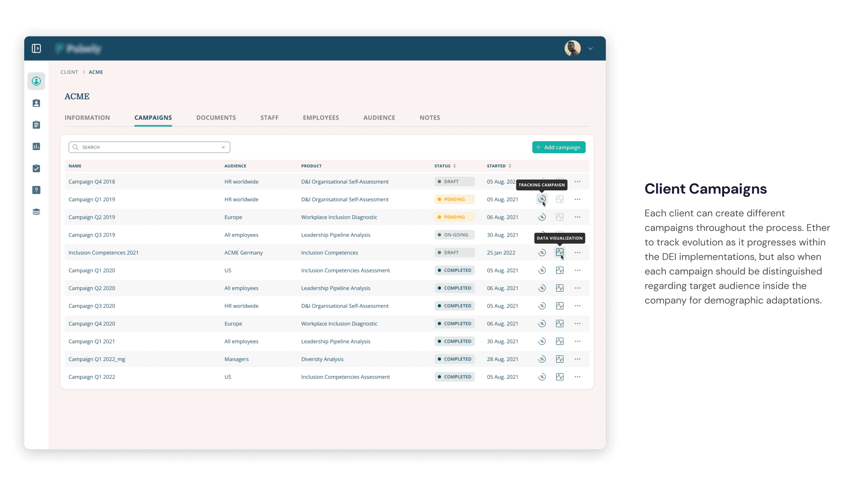Switch to the Employees tab

(x=321, y=117)
